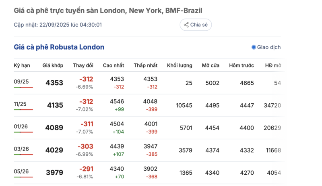
Task: Select the 11/25 contract term
Action: 20,104
